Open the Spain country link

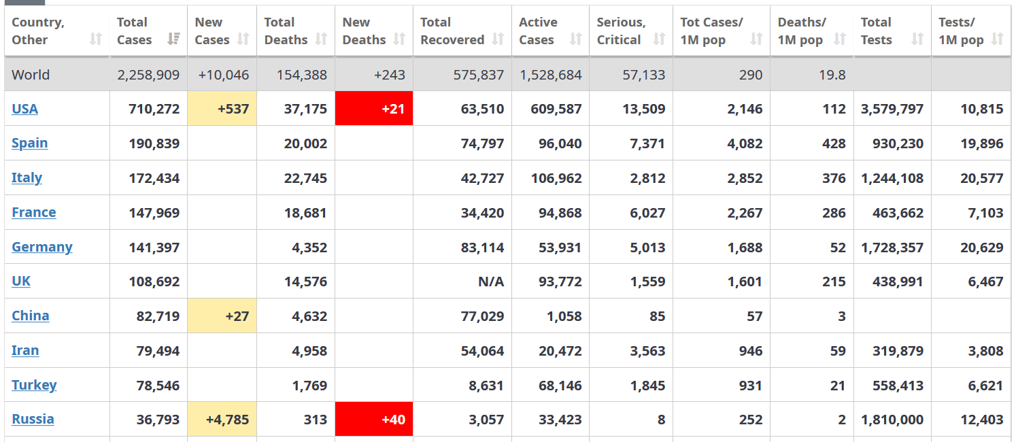30,143
